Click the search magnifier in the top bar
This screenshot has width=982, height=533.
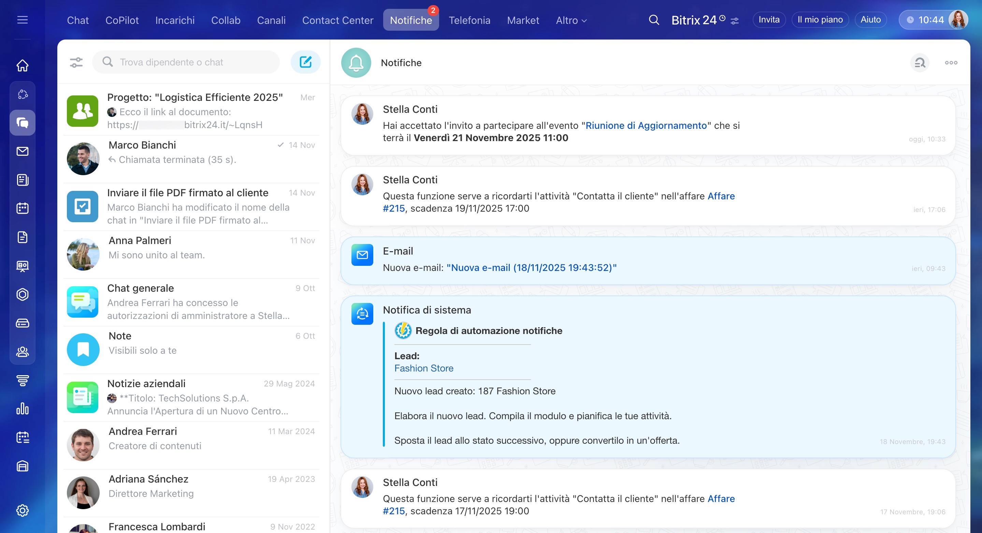(654, 20)
